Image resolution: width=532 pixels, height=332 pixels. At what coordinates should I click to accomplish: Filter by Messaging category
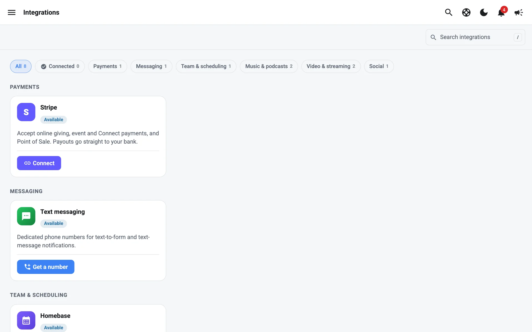[151, 66]
